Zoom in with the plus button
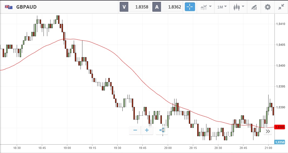 click(147, 130)
